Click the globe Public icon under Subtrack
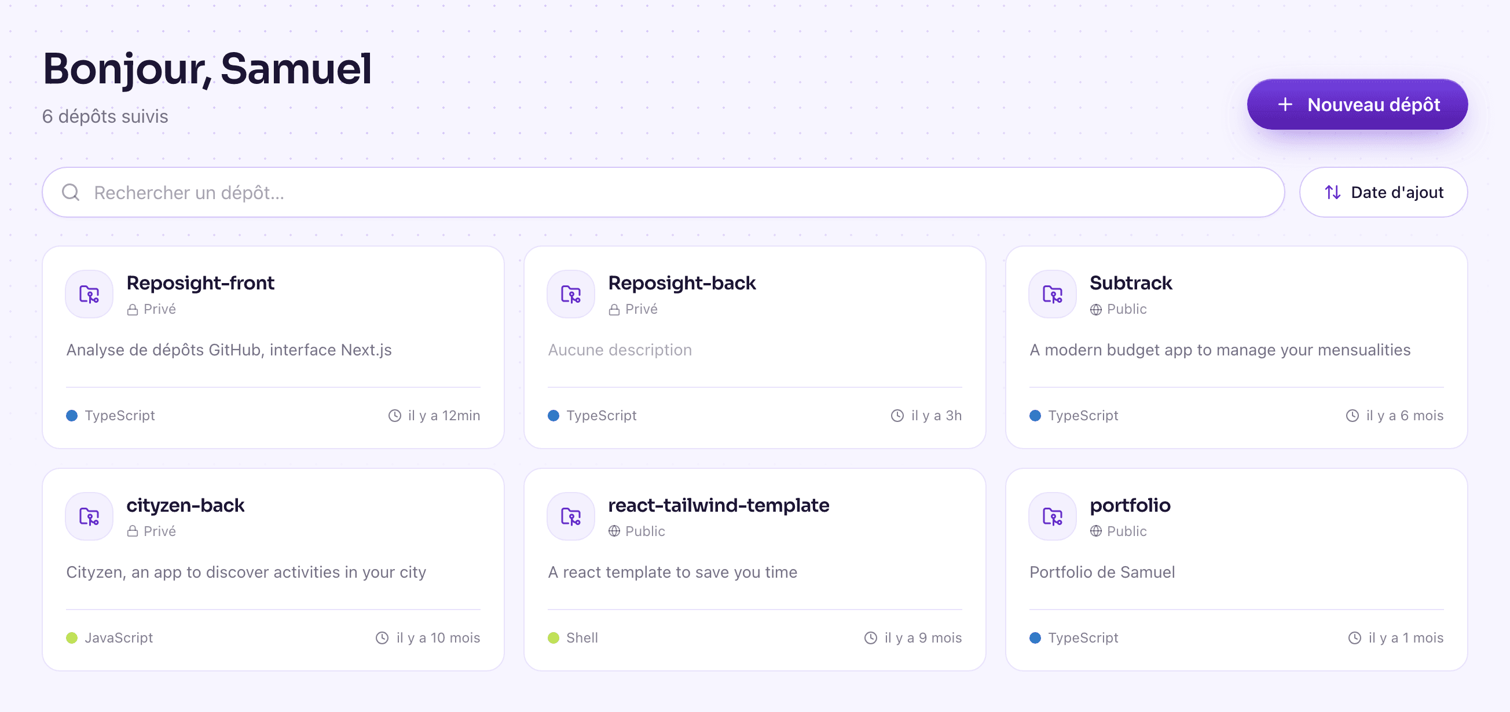Viewport: 1510px width, 712px height. (1095, 310)
